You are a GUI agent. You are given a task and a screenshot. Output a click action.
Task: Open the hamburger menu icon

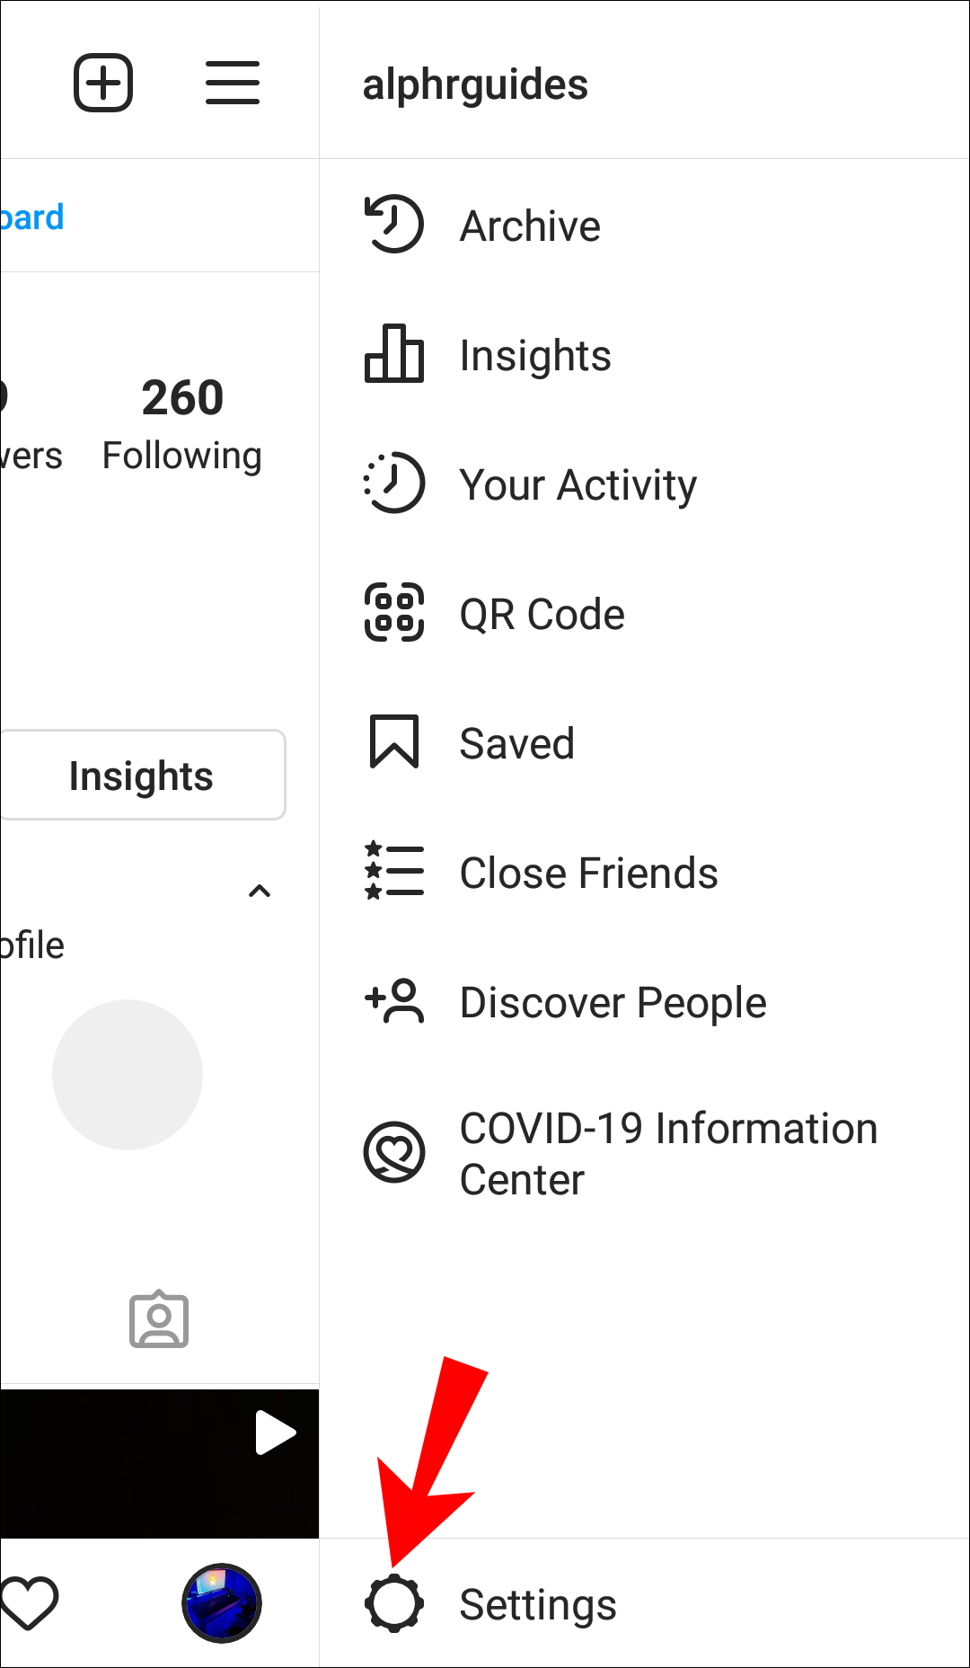232,83
